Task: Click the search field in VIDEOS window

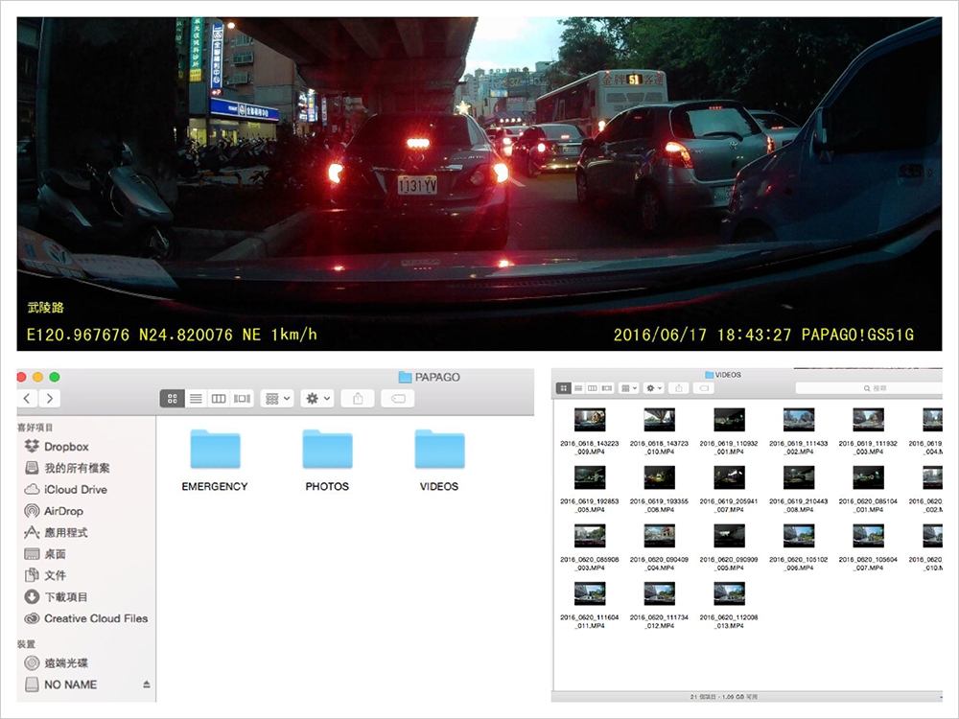Action: [869, 388]
